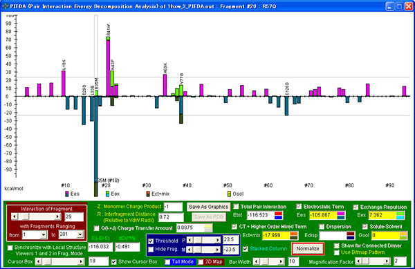Click the Ect+mix value field -17.999
The image size is (415, 269).
click(x=276, y=235)
